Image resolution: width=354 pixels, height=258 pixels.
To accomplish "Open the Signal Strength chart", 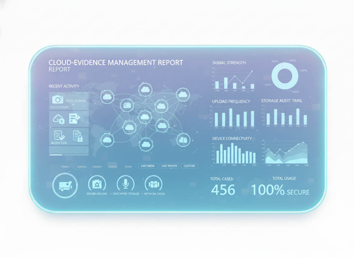I will [x=234, y=79].
